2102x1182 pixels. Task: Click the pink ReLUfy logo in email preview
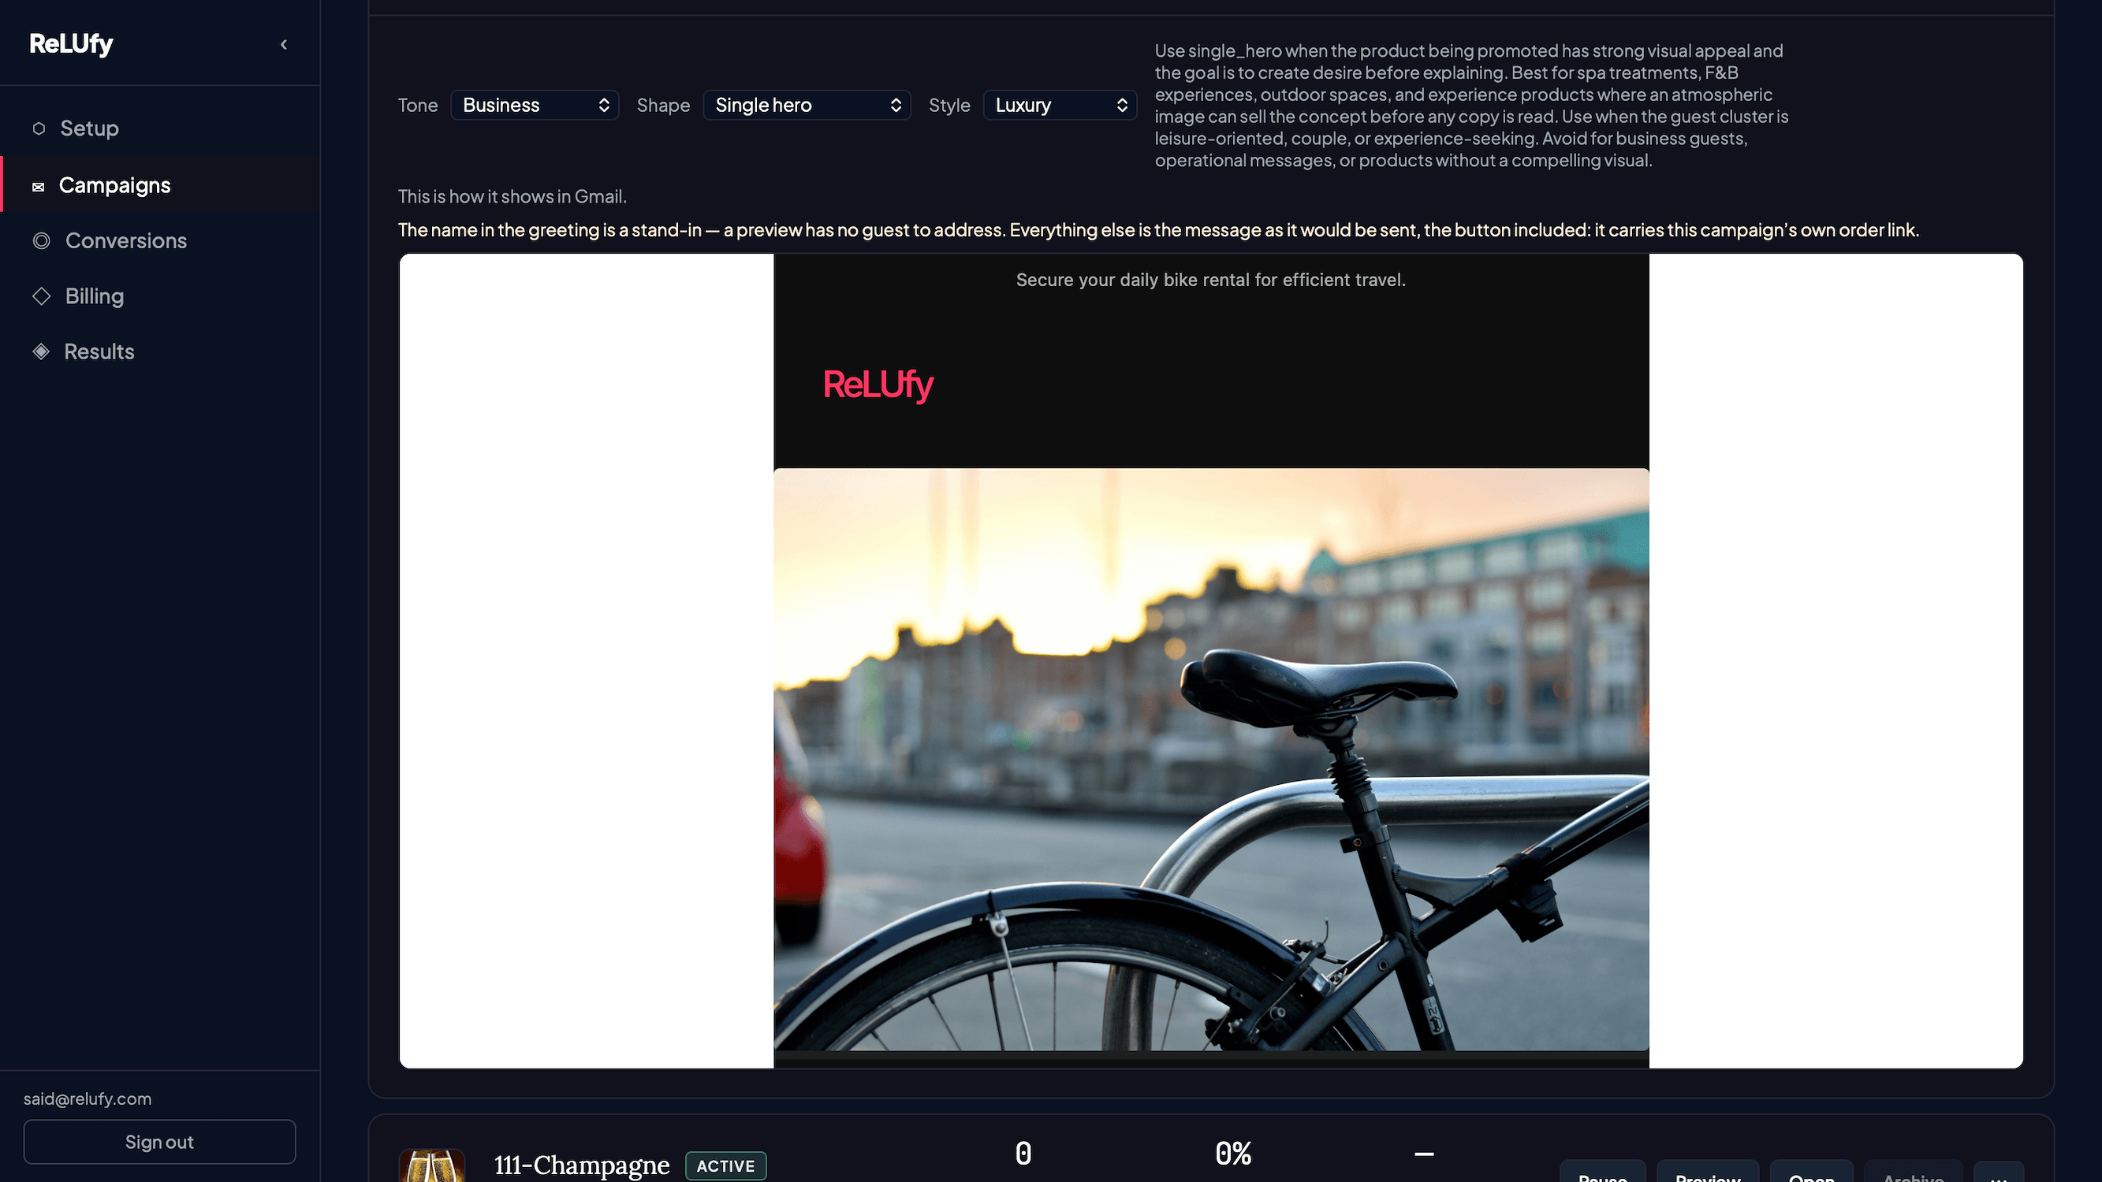click(878, 385)
